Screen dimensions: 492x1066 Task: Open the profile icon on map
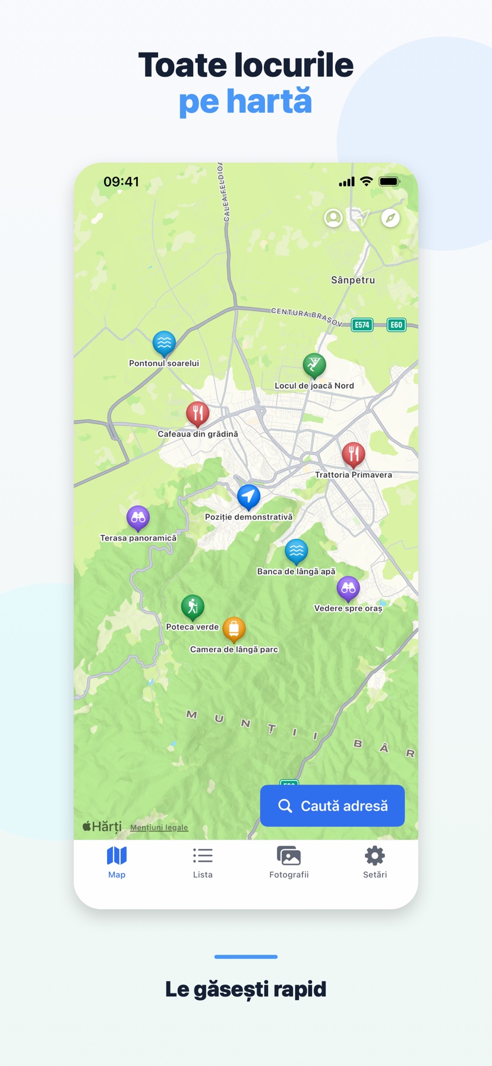pyautogui.click(x=333, y=218)
